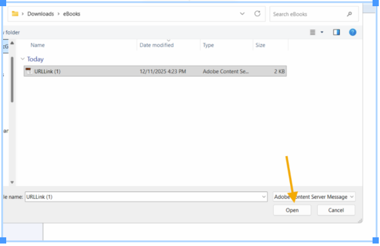Click the Open button
Viewport: 380px width, 246px height.
tap(292, 210)
